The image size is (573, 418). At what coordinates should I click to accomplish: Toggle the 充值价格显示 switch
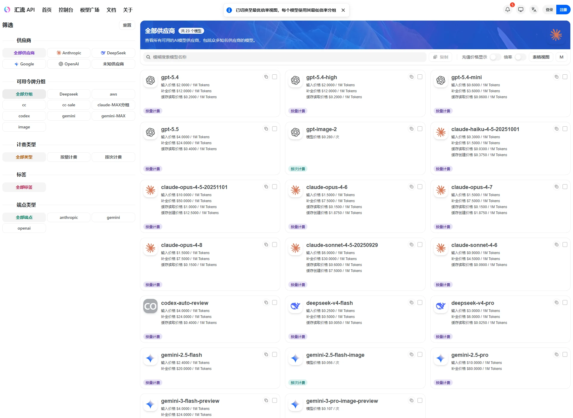495,57
